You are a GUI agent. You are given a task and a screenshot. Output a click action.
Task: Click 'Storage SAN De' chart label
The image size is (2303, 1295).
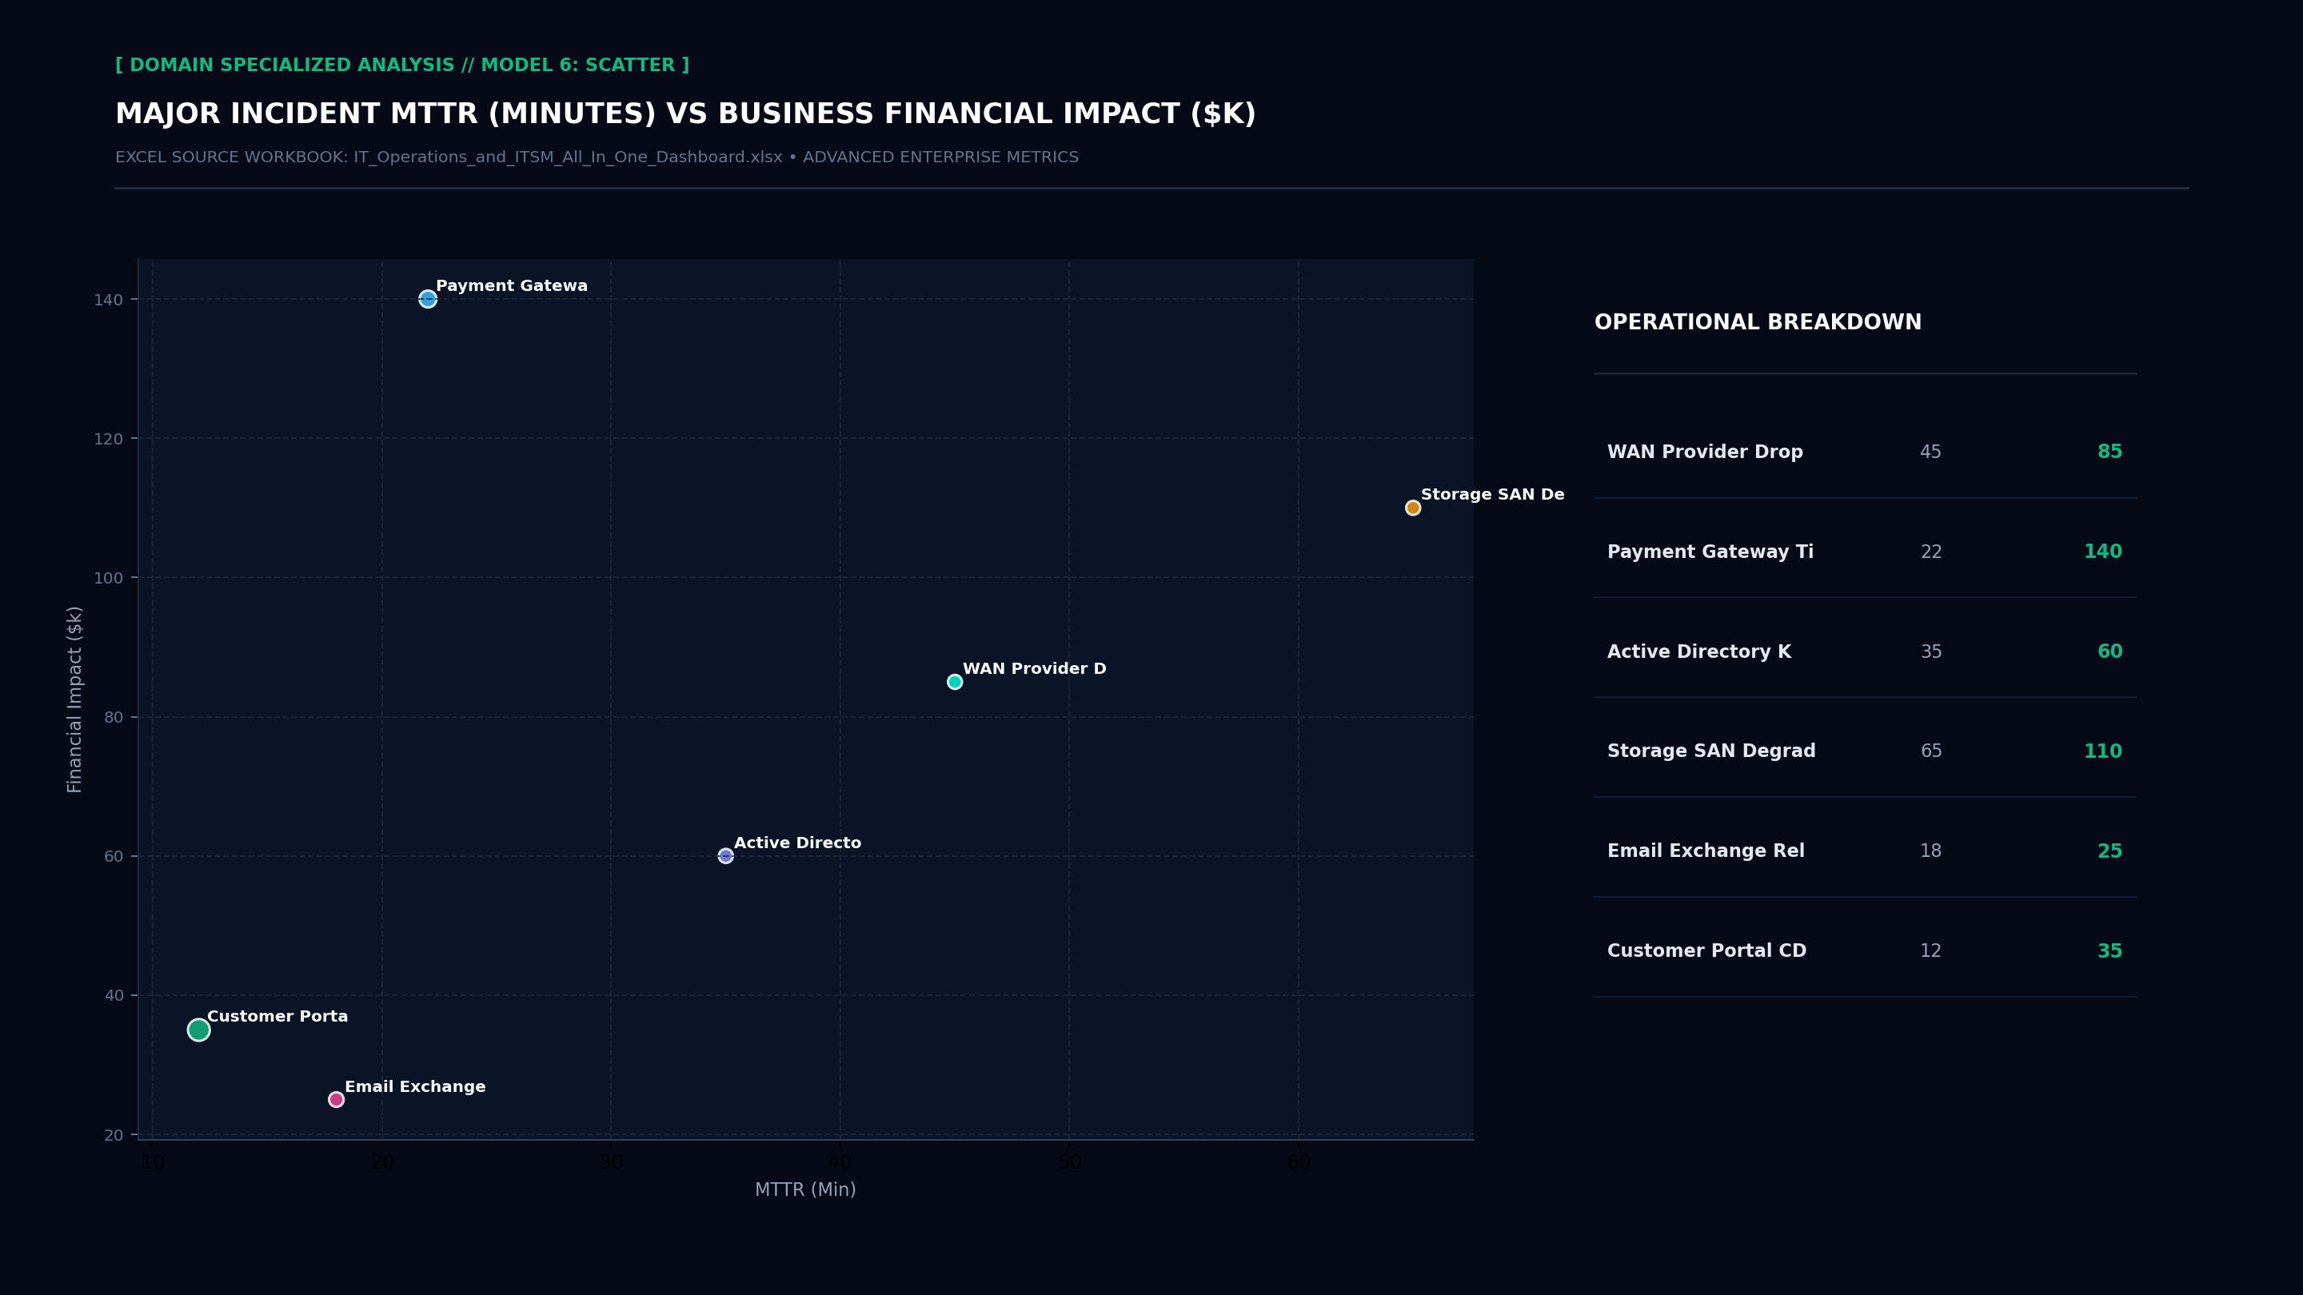point(1492,494)
